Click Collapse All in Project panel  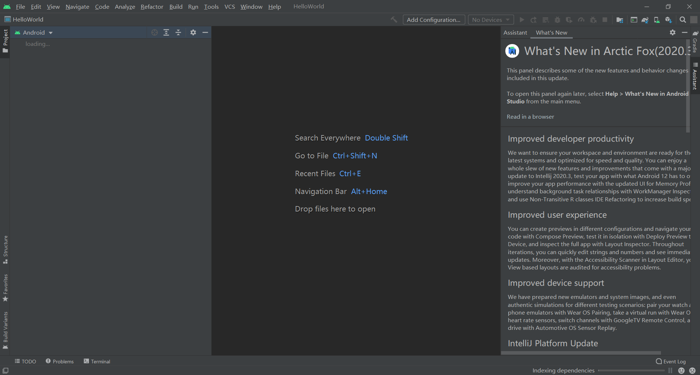(x=178, y=32)
